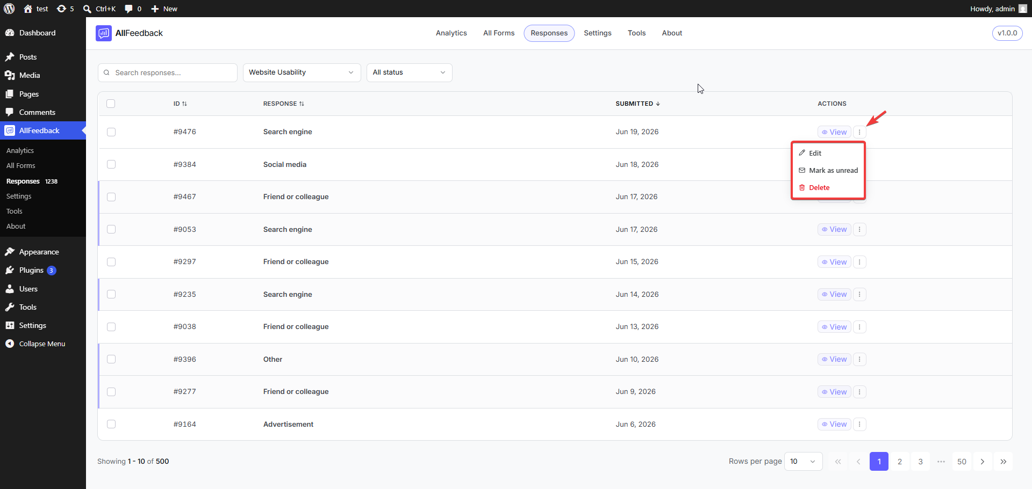Open the New content menu
This screenshot has width=1032, height=489.
click(x=164, y=9)
